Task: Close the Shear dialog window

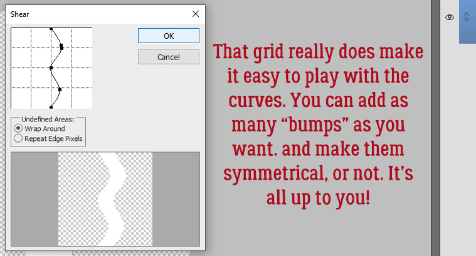Action: tap(196, 14)
